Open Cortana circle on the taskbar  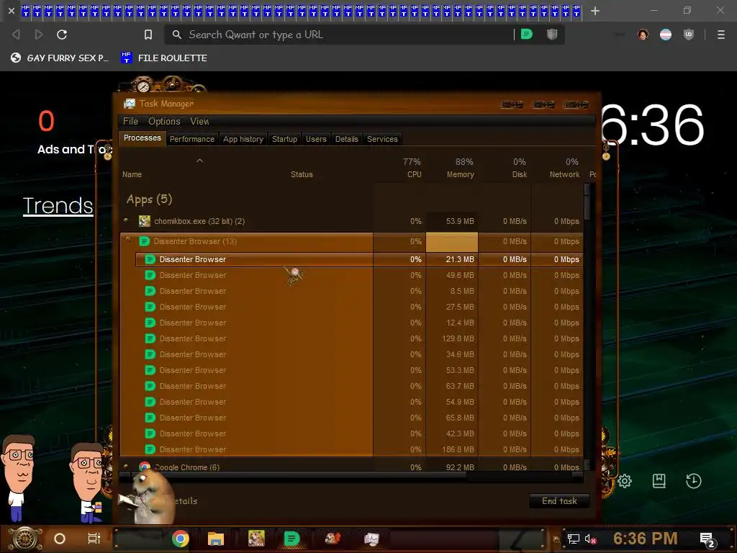(60, 539)
